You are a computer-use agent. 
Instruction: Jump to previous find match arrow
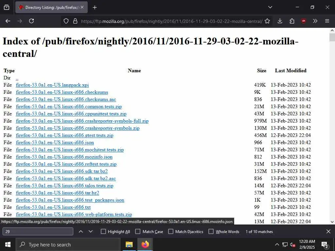pyautogui.click(x=81, y=232)
